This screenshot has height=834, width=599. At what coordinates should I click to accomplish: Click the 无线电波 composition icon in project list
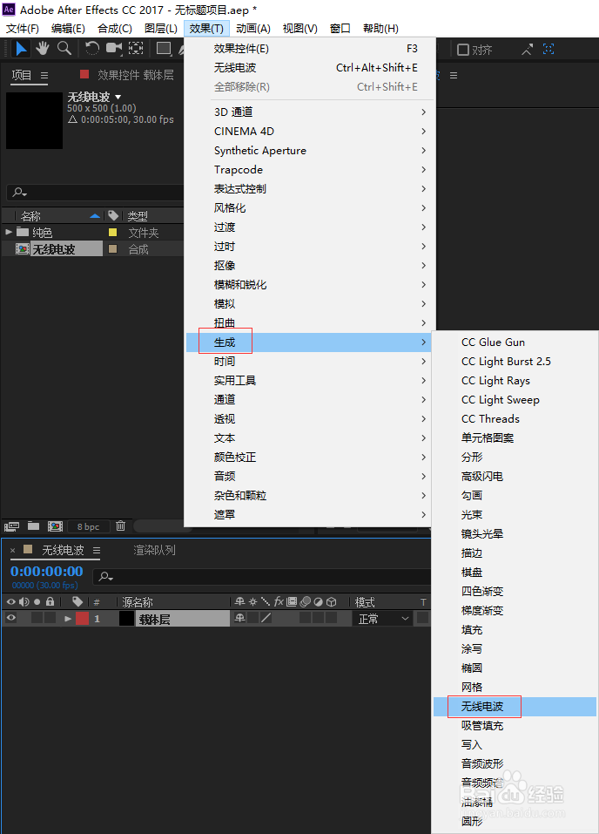click(23, 249)
